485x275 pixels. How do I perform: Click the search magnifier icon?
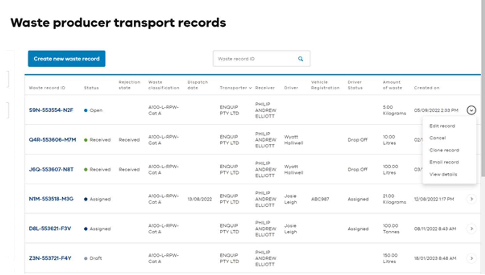click(x=300, y=58)
